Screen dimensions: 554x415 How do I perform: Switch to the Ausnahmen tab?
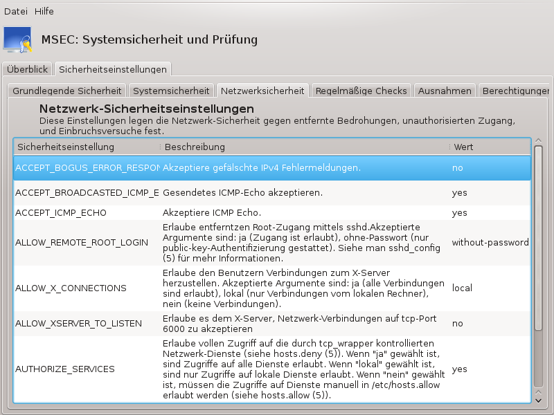(445, 91)
